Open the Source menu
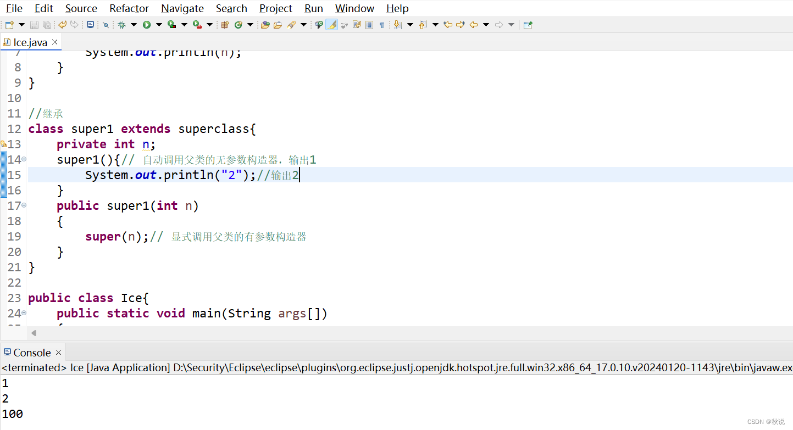This screenshot has height=430, width=793. coord(81,8)
